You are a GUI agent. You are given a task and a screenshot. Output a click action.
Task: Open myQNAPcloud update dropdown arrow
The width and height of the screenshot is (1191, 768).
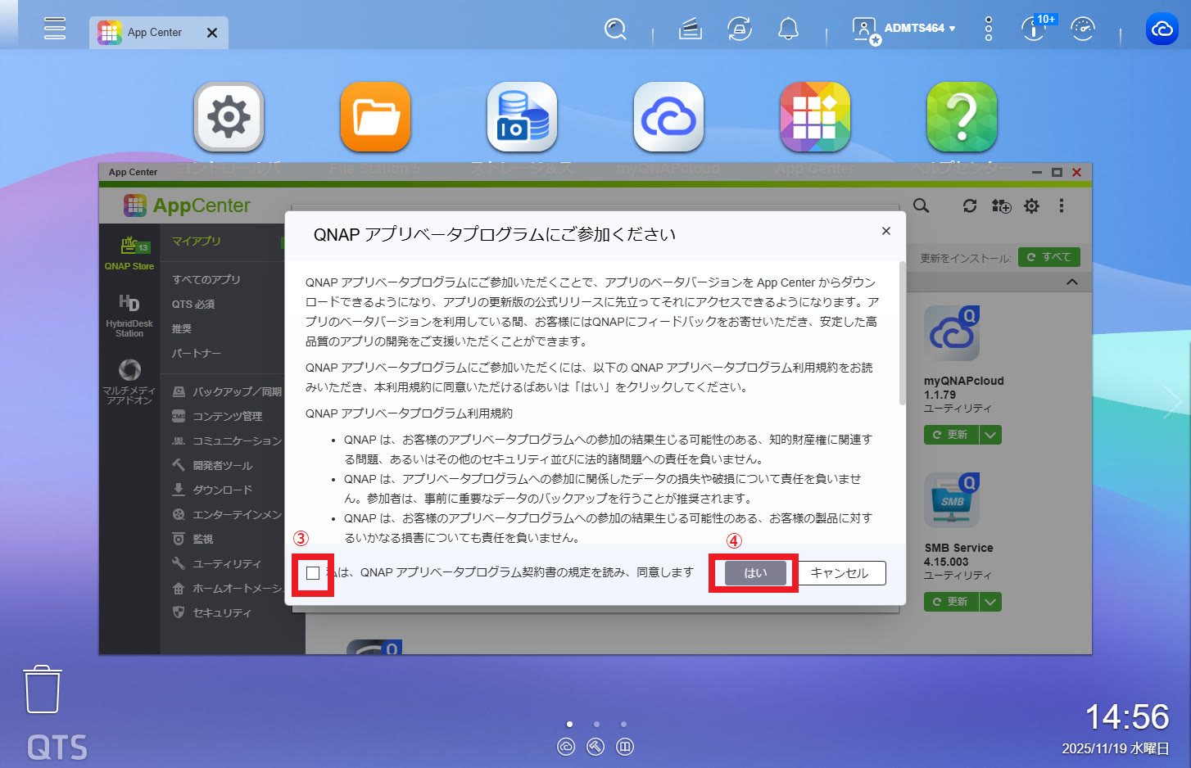[990, 435]
